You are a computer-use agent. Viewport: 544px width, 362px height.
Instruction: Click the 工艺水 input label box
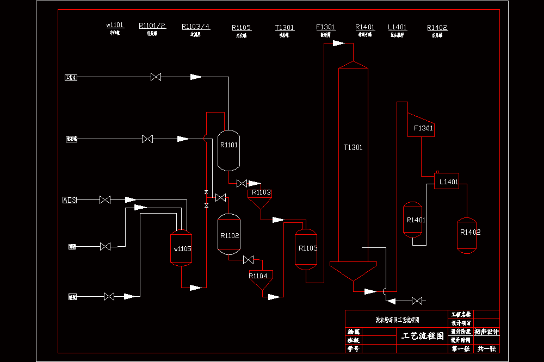(x=71, y=77)
